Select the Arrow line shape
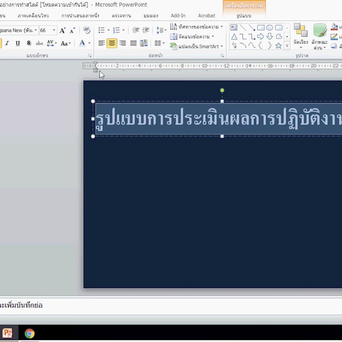 [252, 28]
